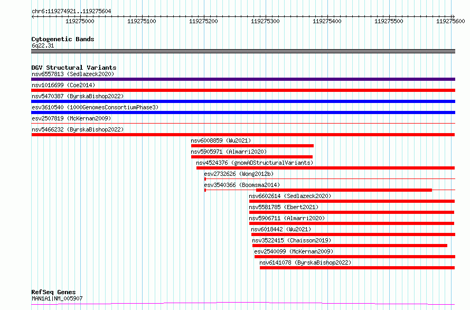
Task: Click the red nsv4524376 gnomAD bar
Action: pos(325,168)
